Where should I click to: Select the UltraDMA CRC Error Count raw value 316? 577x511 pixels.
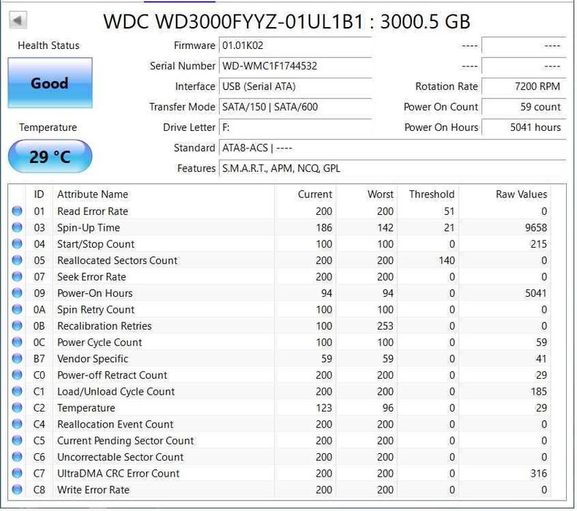click(539, 474)
